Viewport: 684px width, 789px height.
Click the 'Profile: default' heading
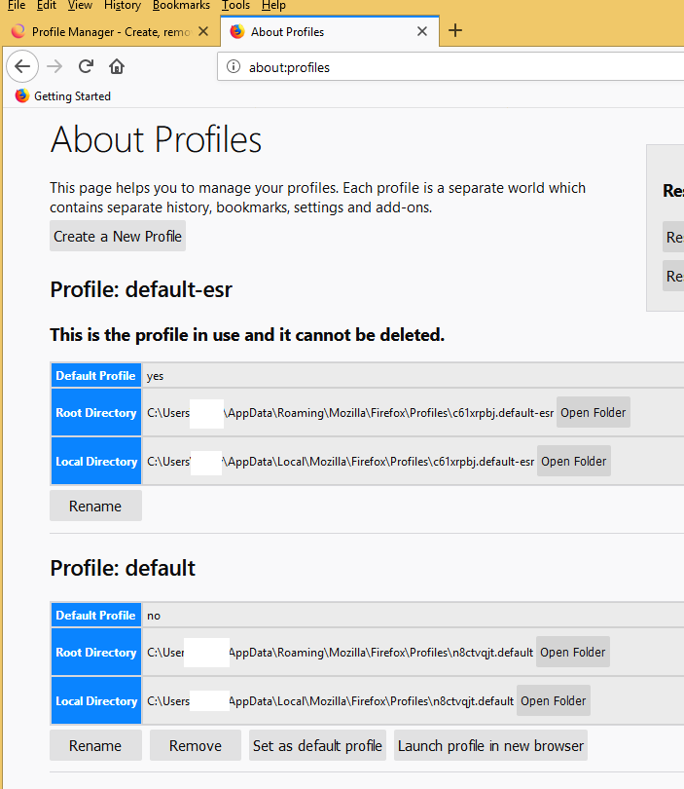123,568
